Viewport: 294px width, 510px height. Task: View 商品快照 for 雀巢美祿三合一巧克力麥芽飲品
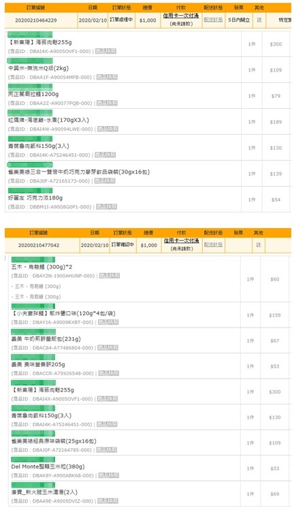click(x=105, y=181)
